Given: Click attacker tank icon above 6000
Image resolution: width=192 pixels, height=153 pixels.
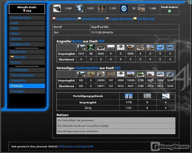Looking at the screenshot, I should point(131,47).
